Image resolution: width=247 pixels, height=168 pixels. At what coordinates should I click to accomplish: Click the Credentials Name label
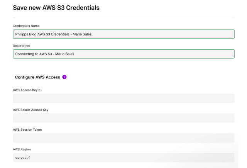click(26, 26)
